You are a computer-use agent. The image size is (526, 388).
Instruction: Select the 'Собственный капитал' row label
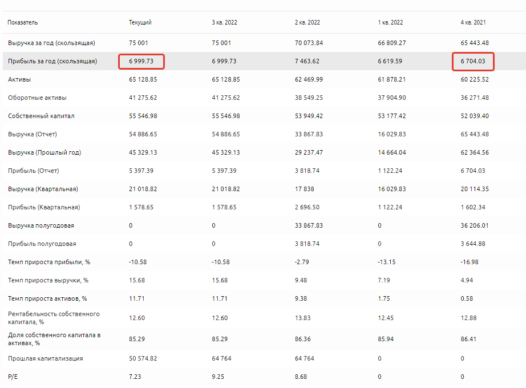click(x=41, y=116)
